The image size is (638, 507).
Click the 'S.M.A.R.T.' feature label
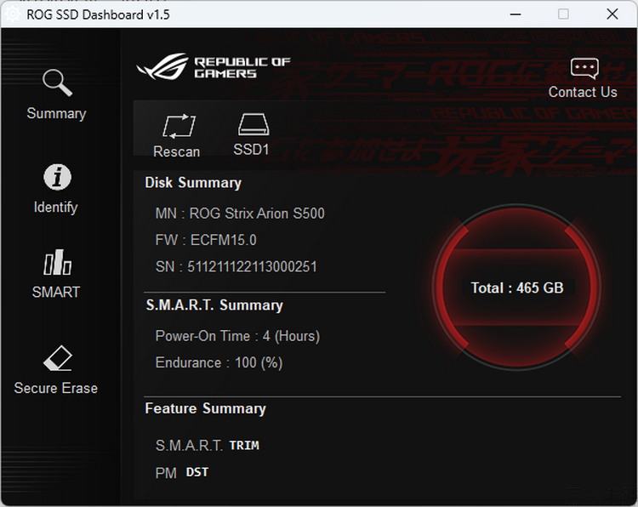189,446
